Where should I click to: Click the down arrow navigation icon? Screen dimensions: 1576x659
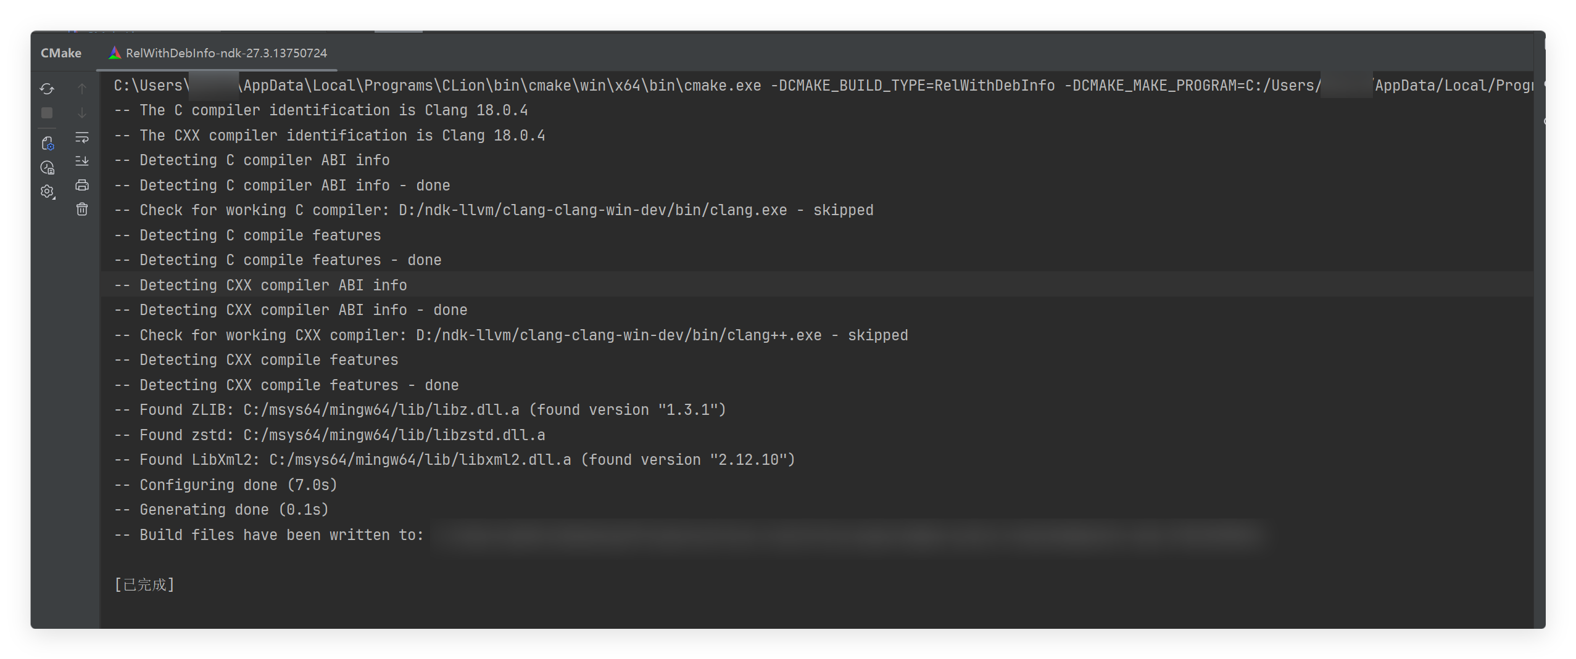pyautogui.click(x=82, y=113)
